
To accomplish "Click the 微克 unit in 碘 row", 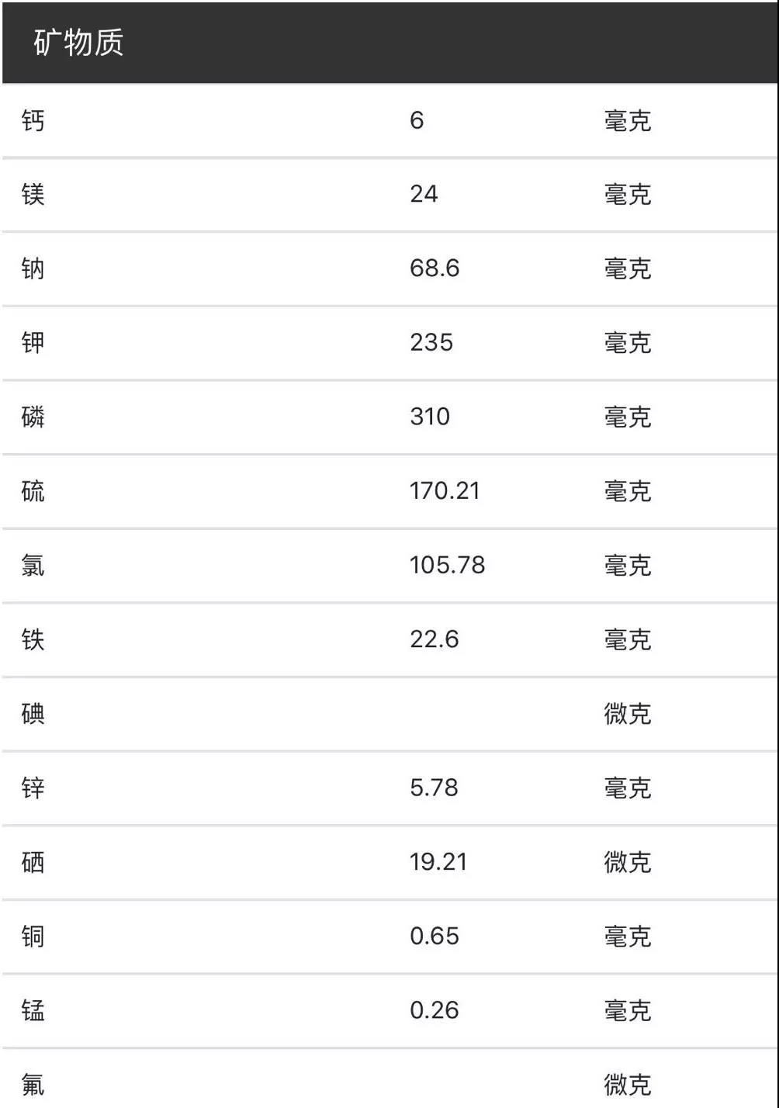I will (627, 713).
